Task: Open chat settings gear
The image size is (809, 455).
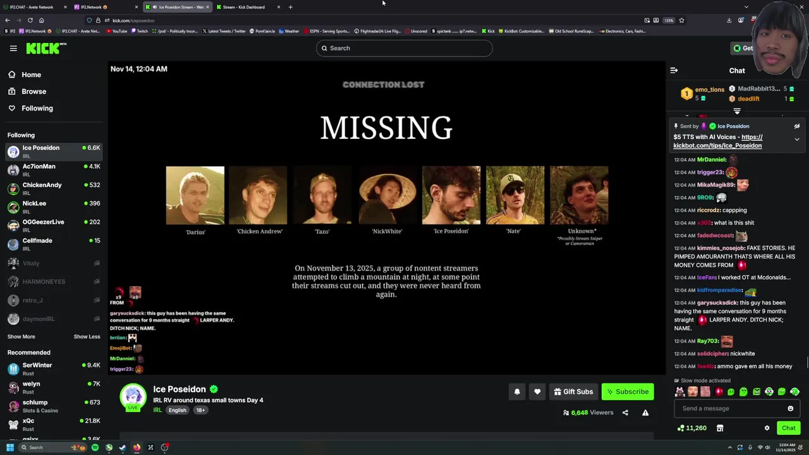Action: [767, 428]
